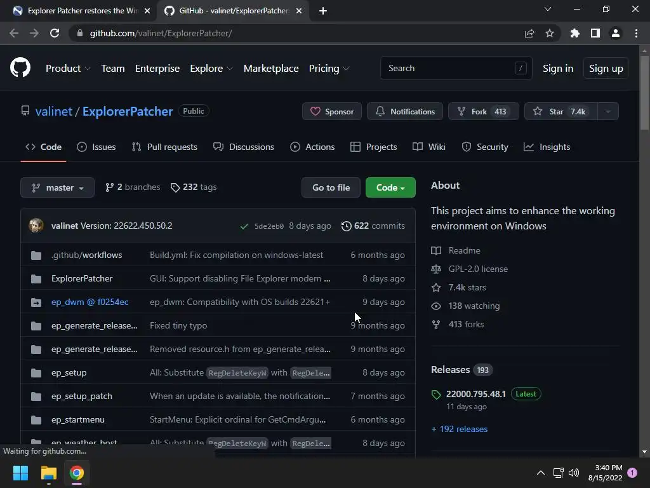Show hidden tray icons chevron

[541, 473]
